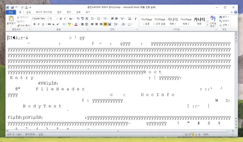Screen dimensions: 243x142
Task: Click the Numbering list icon
Action: click(x=99, y=19)
